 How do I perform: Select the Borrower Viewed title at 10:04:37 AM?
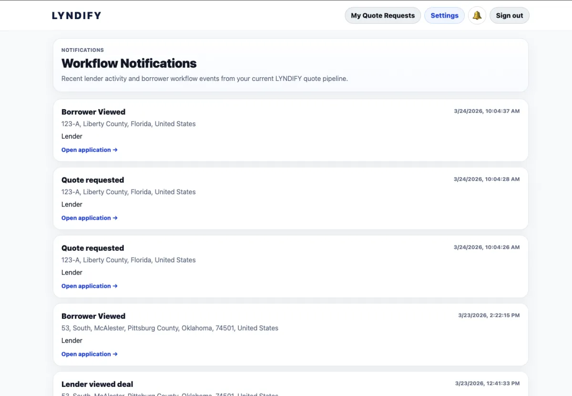click(x=93, y=112)
